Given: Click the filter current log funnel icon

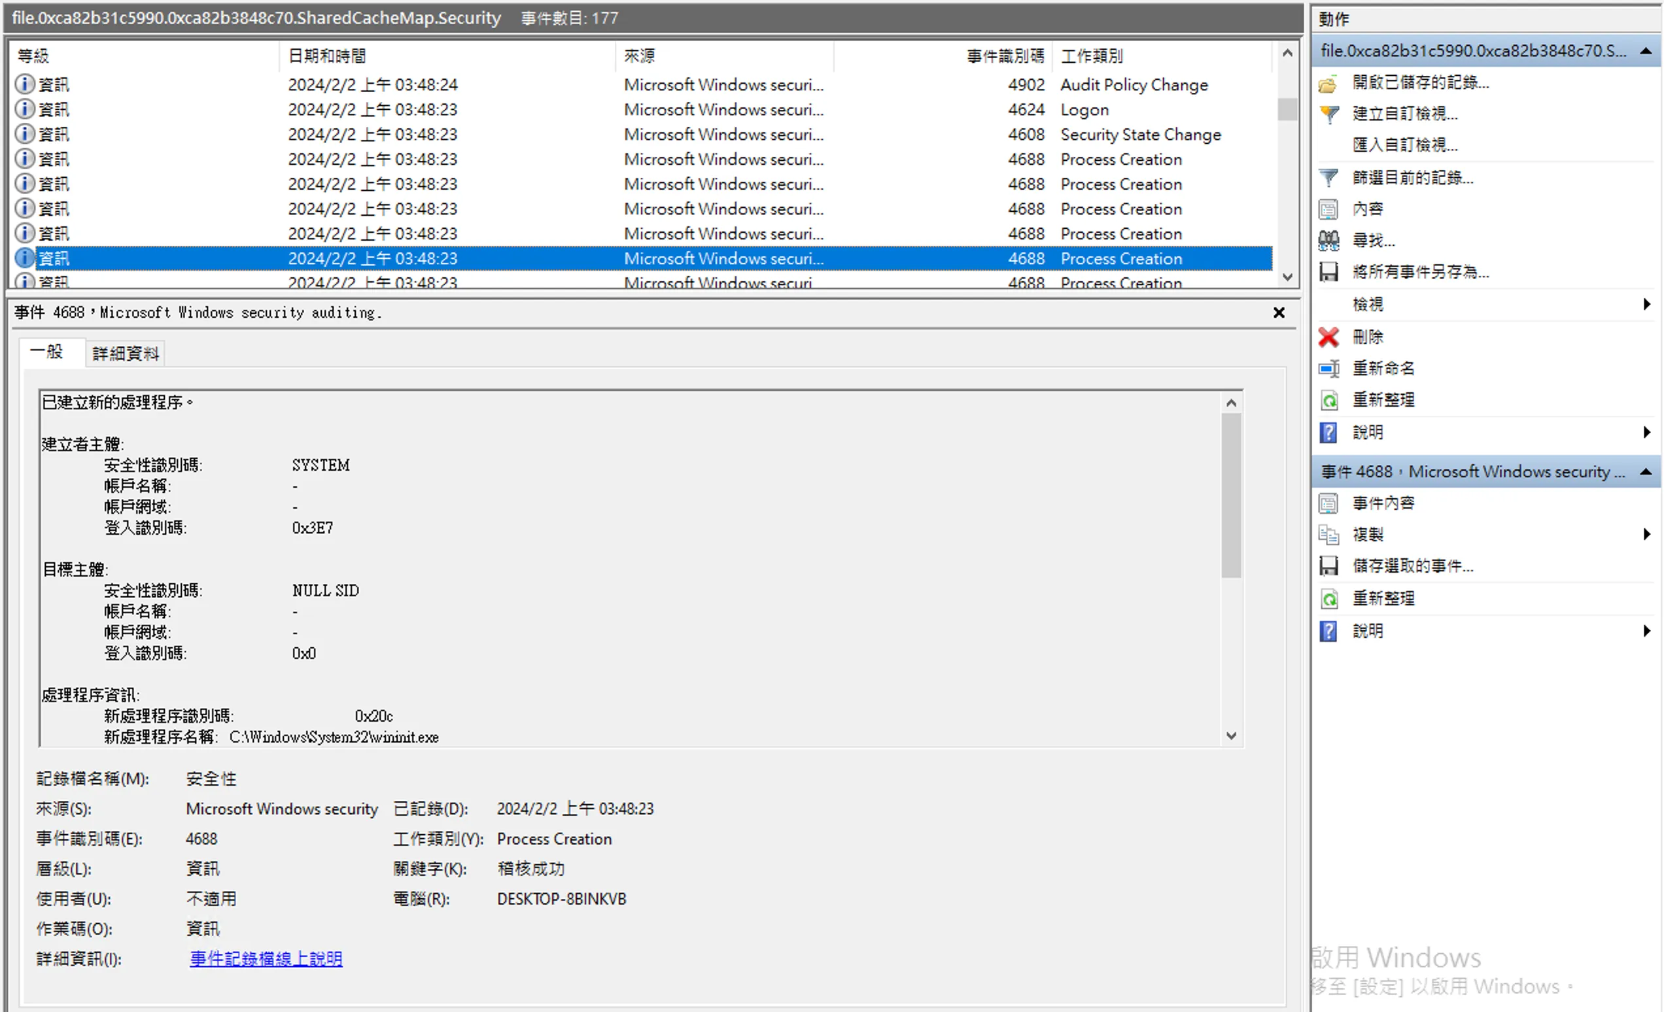Looking at the screenshot, I should pyautogui.click(x=1328, y=178).
